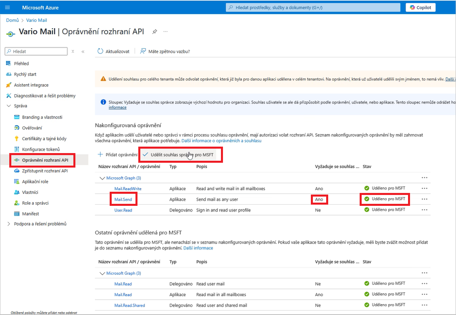Click Přidat oprávnění button
This screenshot has width=456, height=315.
tap(117, 155)
